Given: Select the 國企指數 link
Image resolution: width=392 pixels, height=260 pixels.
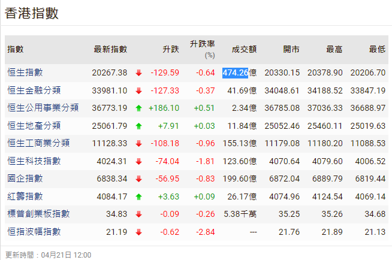Looking at the screenshot, I should click(x=25, y=179).
